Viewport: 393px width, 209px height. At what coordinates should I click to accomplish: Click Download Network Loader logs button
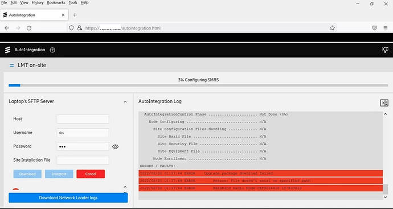pyautogui.click(x=68, y=198)
